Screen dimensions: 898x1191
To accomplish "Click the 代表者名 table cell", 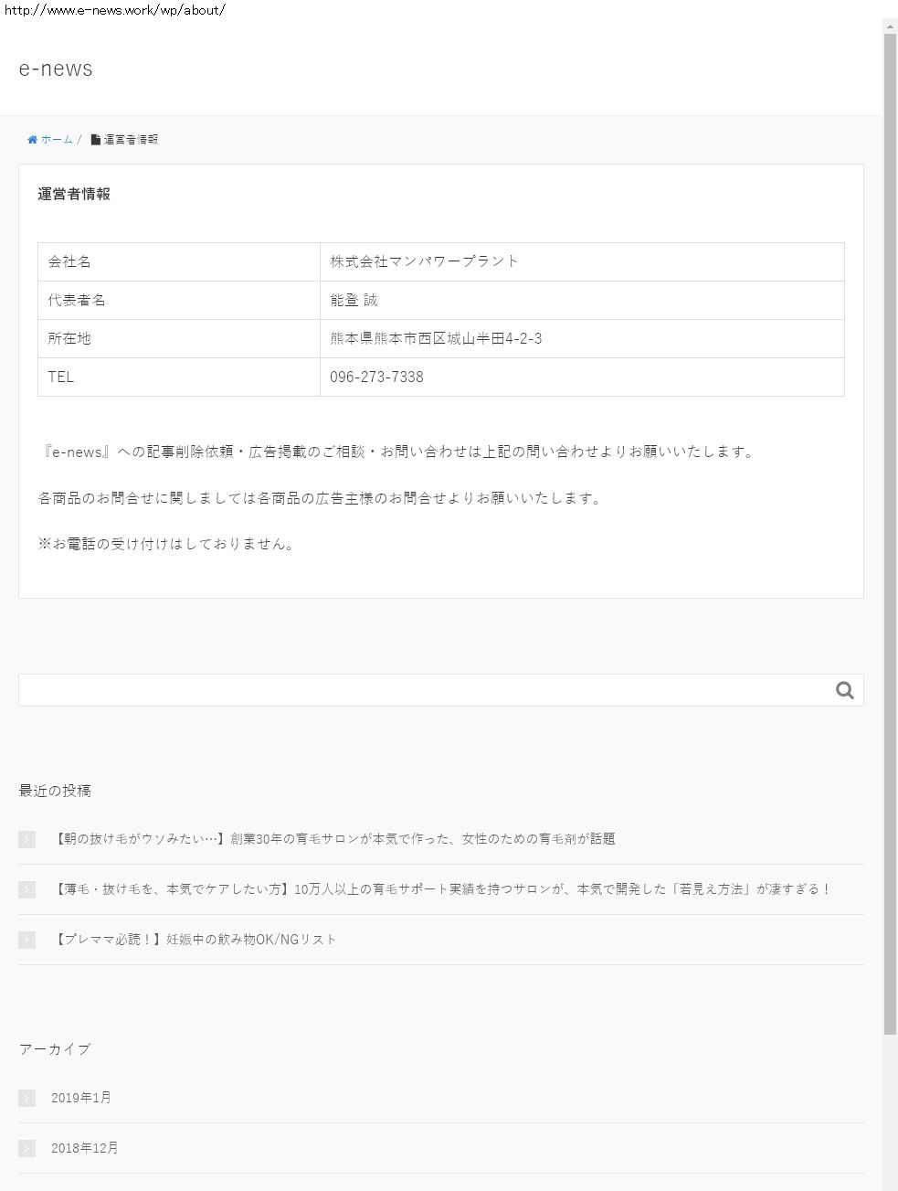I will pos(179,300).
